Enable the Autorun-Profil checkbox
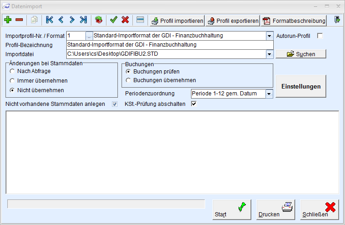Screen dimensions: 345x225 pyautogui.click(x=320, y=36)
